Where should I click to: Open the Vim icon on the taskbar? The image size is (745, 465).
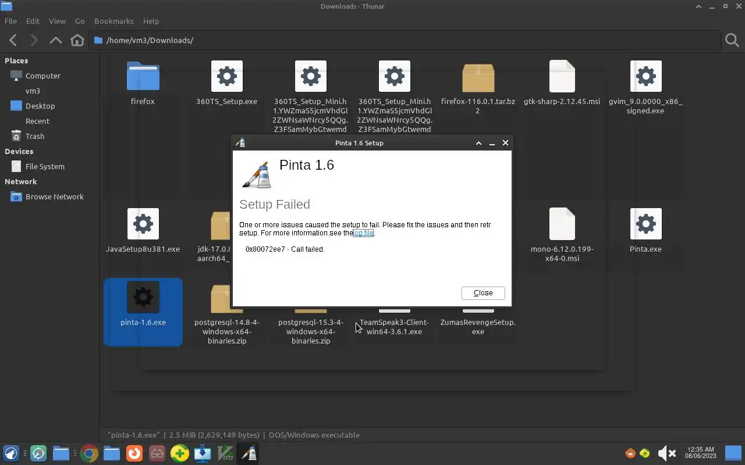(x=226, y=453)
